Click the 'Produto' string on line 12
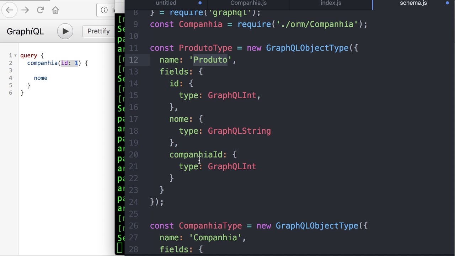Image resolution: width=455 pixels, height=256 pixels. (210, 60)
